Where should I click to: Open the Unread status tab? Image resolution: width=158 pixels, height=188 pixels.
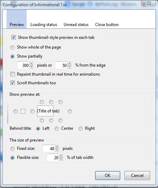(x=76, y=25)
